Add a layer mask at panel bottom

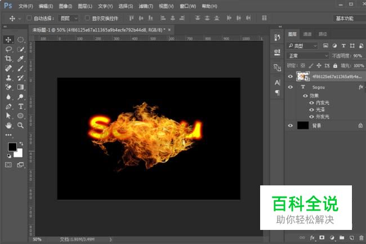pos(322,238)
